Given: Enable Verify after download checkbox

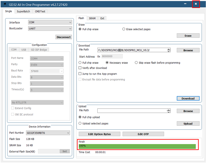Looking at the screenshot, I should click(x=80, y=68).
